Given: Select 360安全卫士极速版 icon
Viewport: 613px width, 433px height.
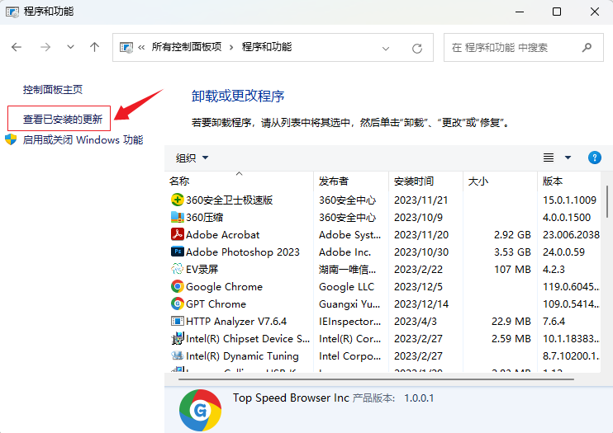Looking at the screenshot, I should (x=177, y=200).
